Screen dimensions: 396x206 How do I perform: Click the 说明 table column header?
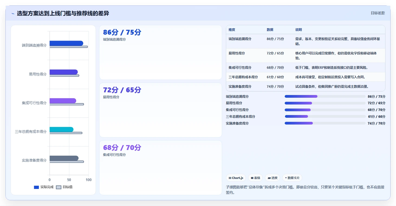pos(298,30)
